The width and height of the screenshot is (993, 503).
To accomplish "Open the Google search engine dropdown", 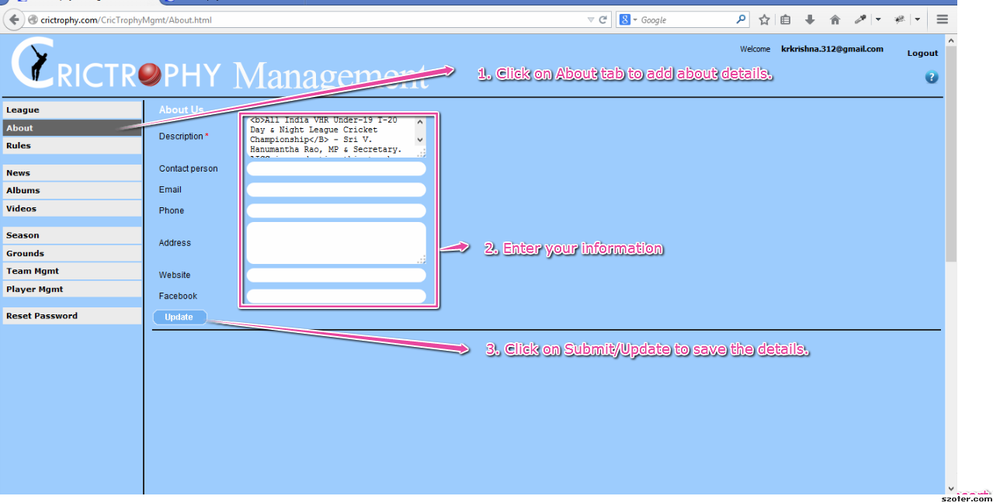I will click(x=628, y=20).
